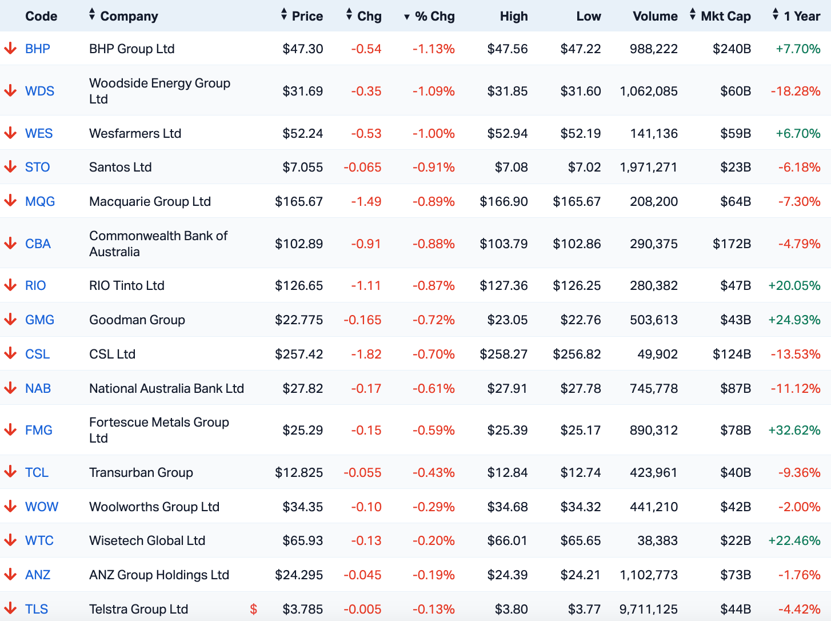The width and height of the screenshot is (831, 621).
Task: Select National Australia Bank Ltd name
Action: tap(167, 388)
